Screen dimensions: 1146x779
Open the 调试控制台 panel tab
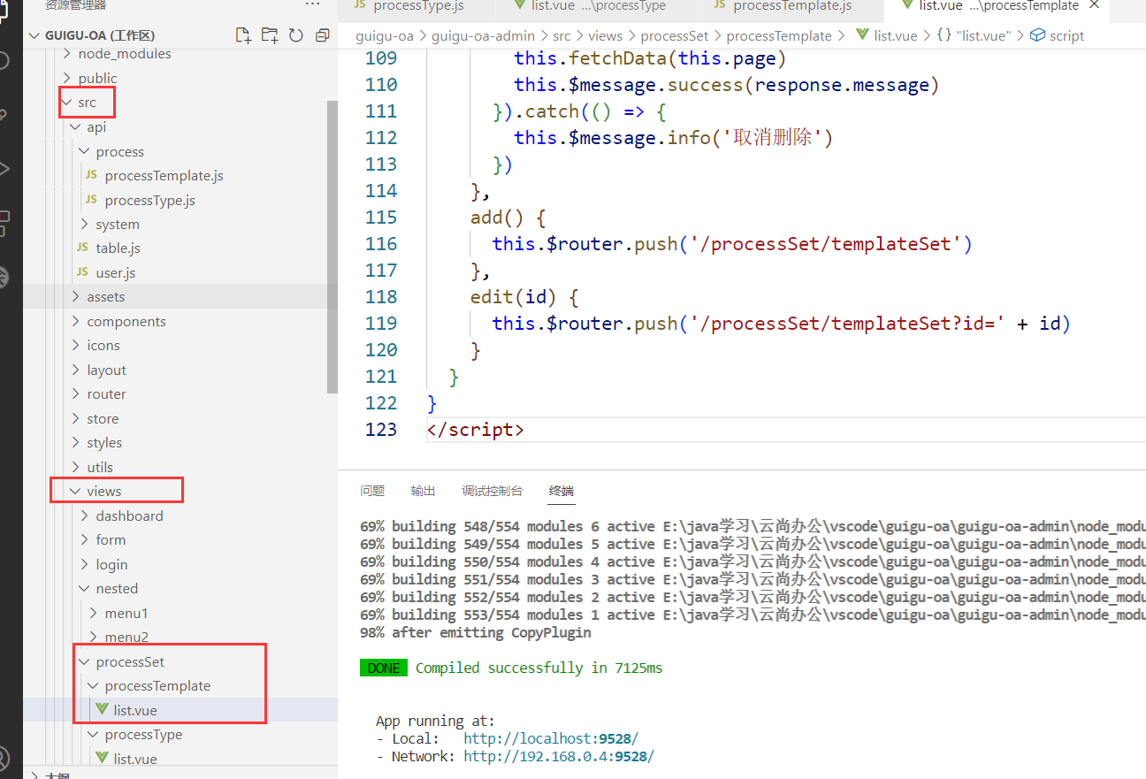492,491
